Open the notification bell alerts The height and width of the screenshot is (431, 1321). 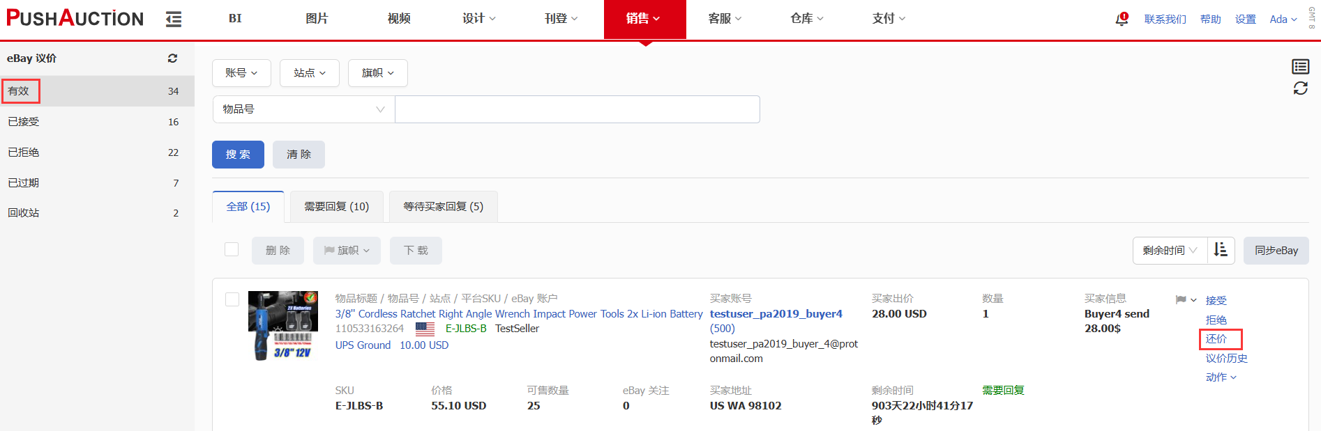point(1122,19)
